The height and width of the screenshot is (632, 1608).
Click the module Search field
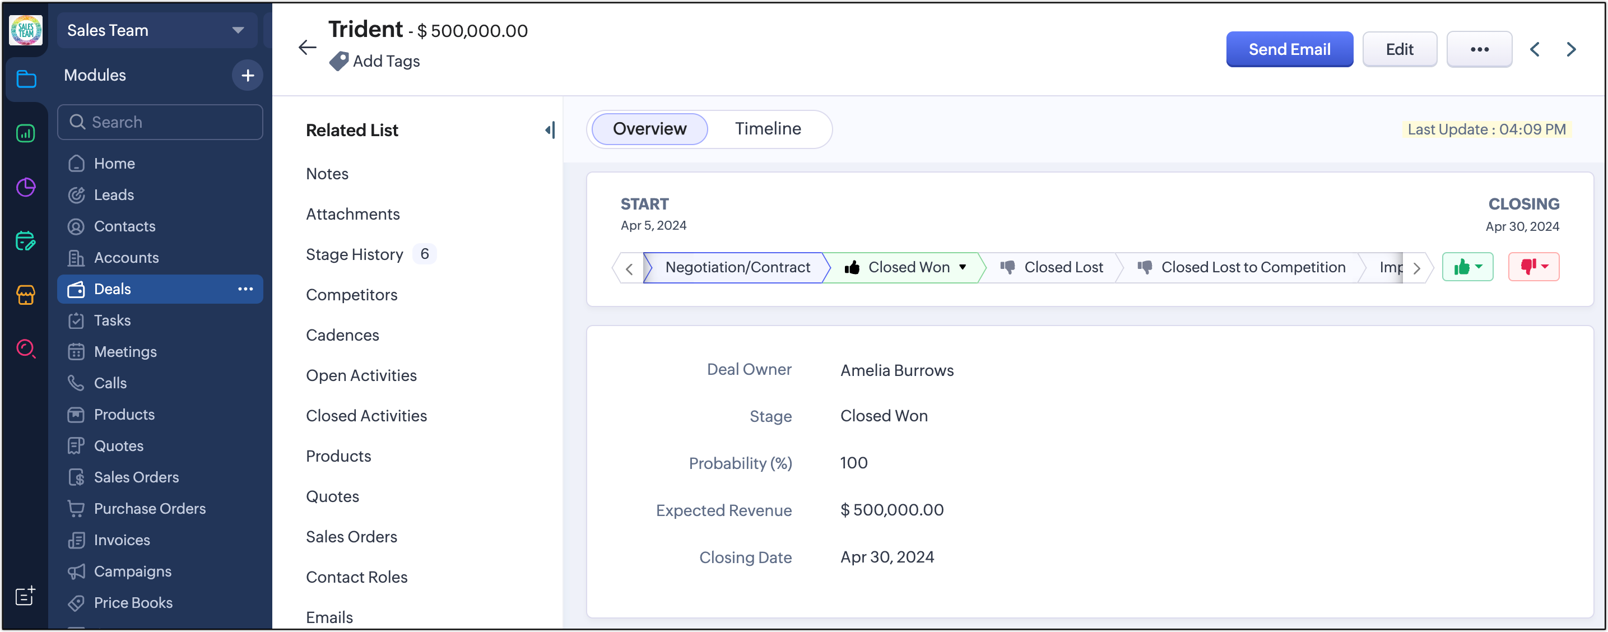[x=160, y=122]
